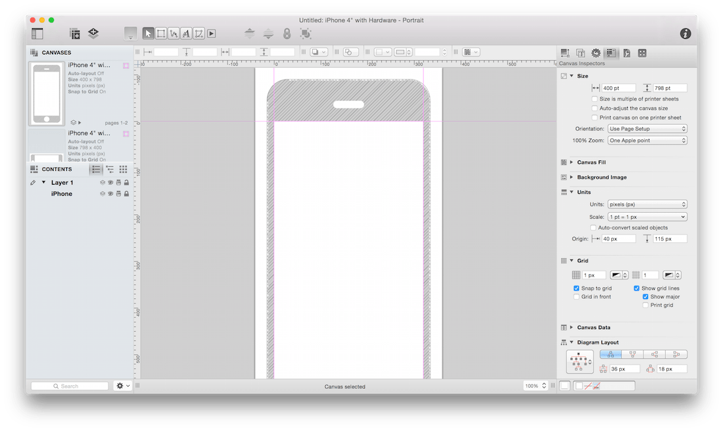This screenshot has width=723, height=431.
Task: Expand the Canvas Fill section
Action: click(572, 162)
